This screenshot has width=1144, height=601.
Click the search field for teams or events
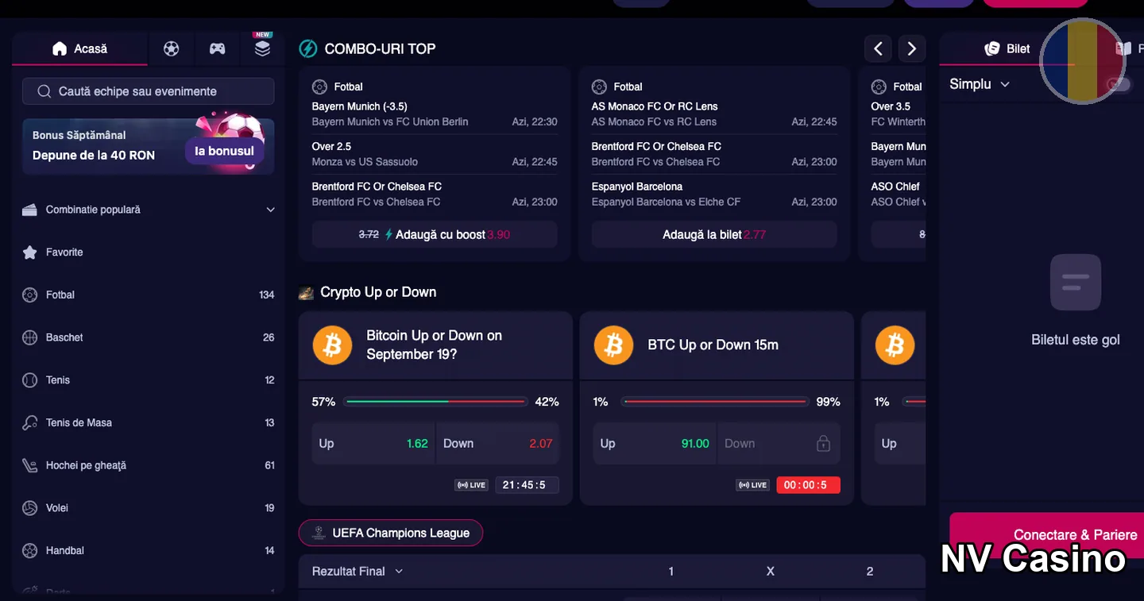pyautogui.click(x=148, y=91)
